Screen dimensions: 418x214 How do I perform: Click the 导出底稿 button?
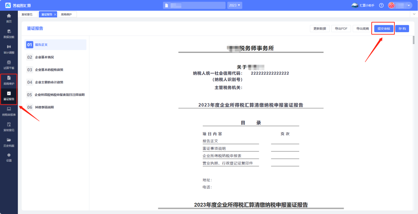point(363,29)
